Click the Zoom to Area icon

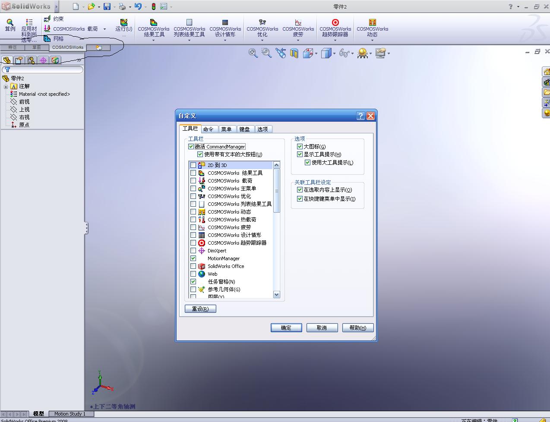click(x=267, y=53)
